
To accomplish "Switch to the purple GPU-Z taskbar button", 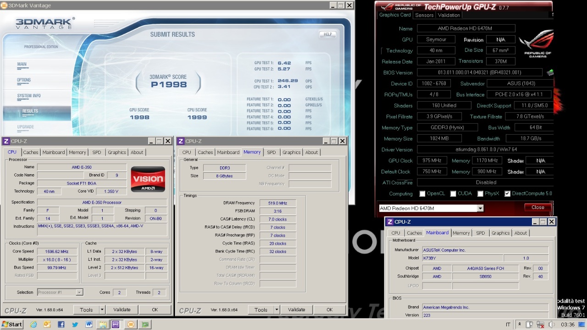I will pyautogui.click(x=116, y=324).
